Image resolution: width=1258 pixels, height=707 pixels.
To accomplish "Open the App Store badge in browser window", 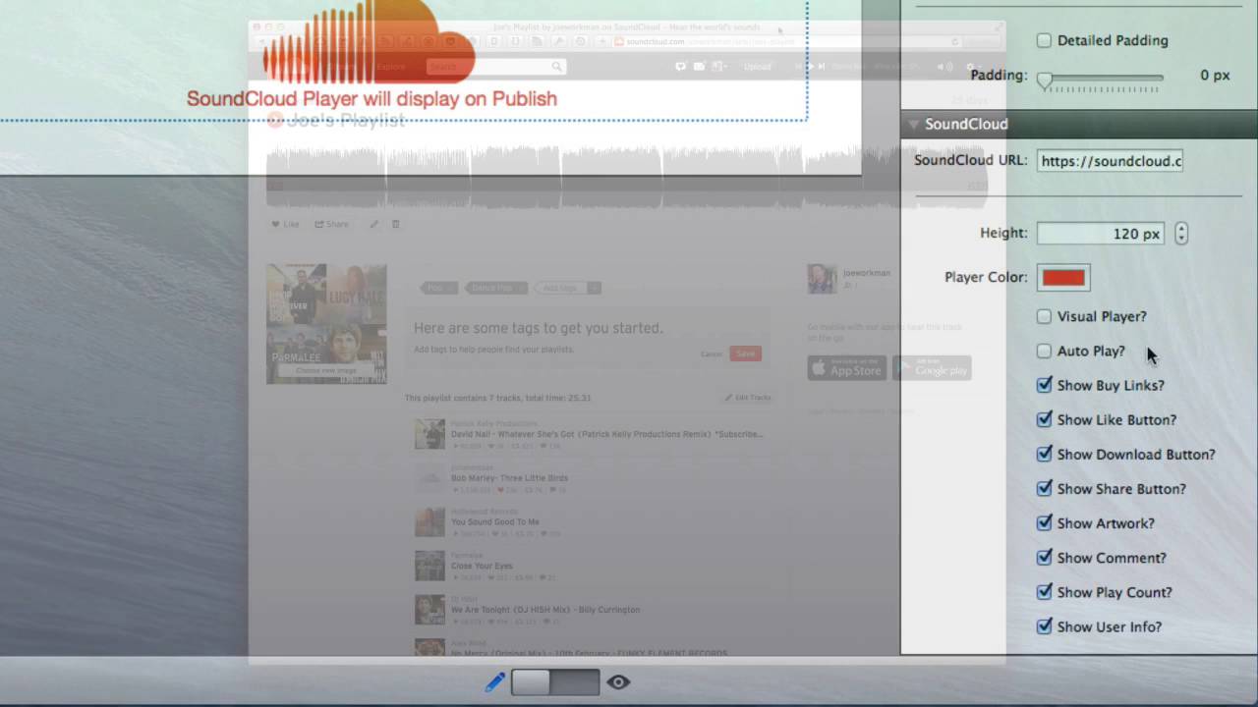I will [846, 368].
